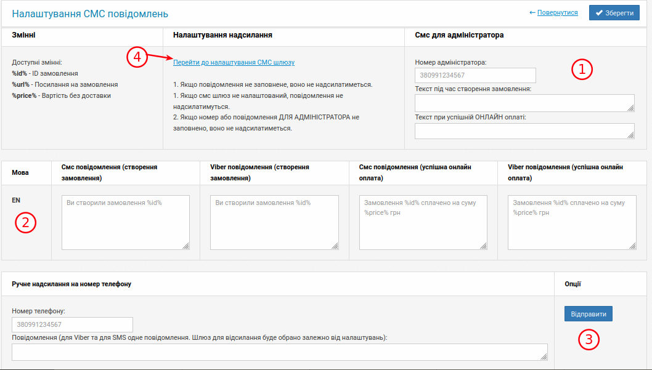Grab resize handle of order-creation admin text area
The image size is (652, 370).
[631, 108]
